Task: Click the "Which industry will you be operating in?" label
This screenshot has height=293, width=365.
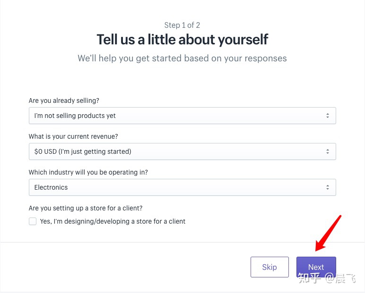Action: pos(88,172)
